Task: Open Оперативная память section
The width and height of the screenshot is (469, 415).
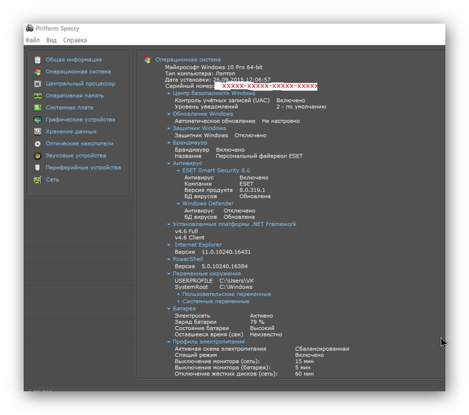Action: 75,95
